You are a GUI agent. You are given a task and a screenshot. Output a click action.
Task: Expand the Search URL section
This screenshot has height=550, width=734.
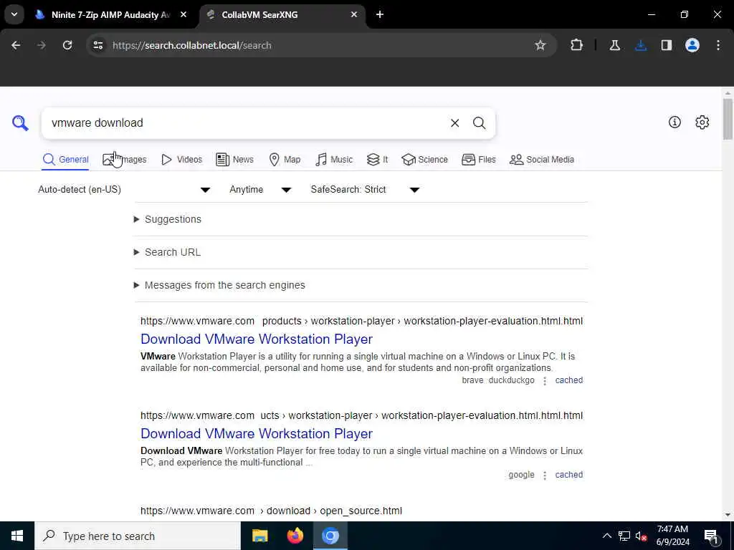click(167, 252)
